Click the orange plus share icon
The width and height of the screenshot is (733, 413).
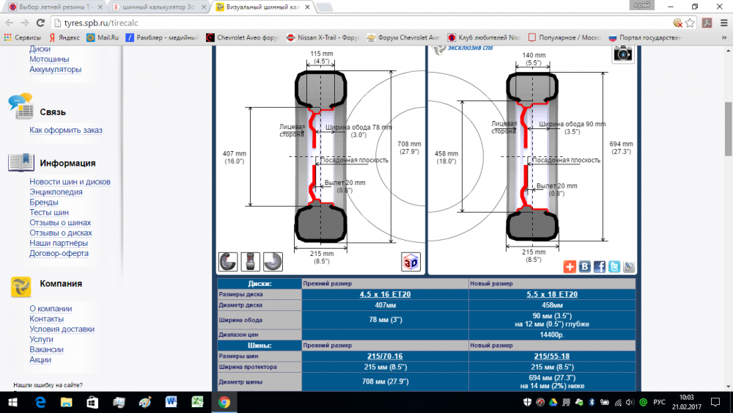pyautogui.click(x=570, y=267)
